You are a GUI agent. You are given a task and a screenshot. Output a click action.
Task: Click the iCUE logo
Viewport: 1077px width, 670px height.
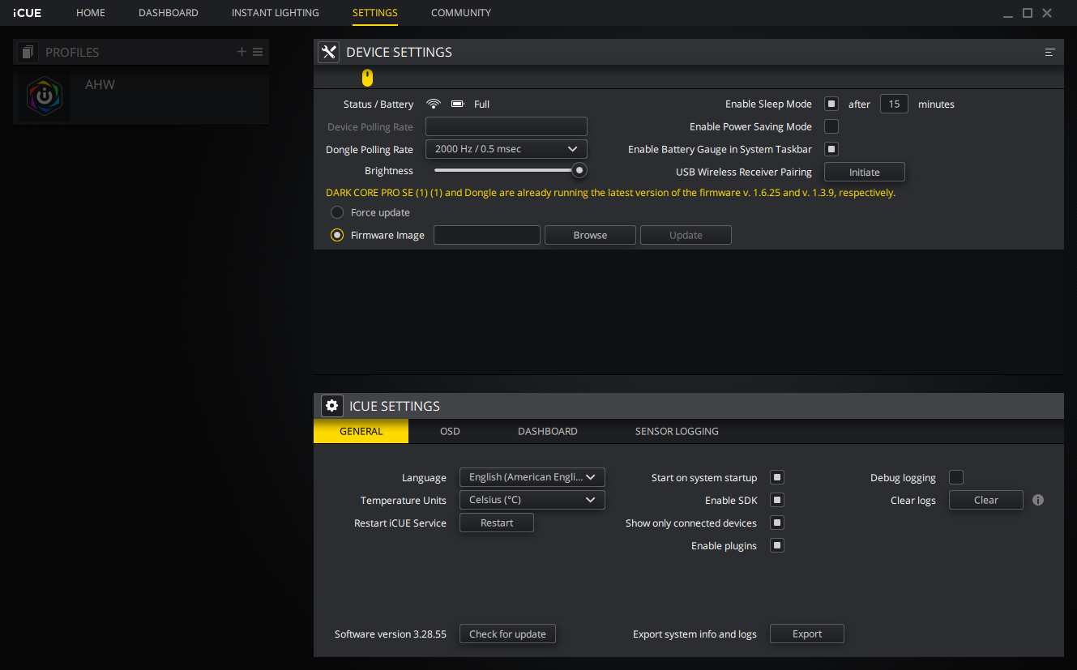(28, 13)
